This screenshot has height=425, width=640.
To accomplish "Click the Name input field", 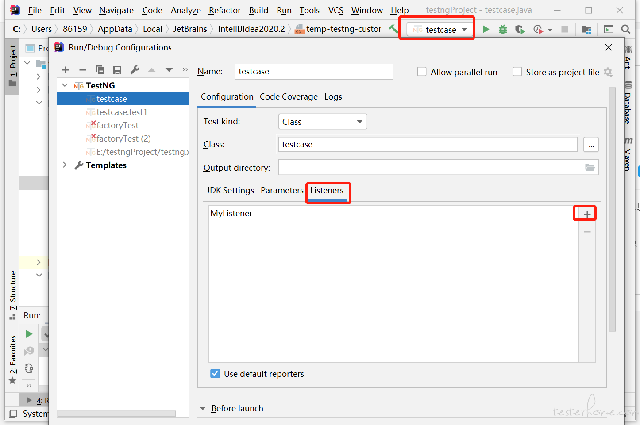I will tap(314, 72).
